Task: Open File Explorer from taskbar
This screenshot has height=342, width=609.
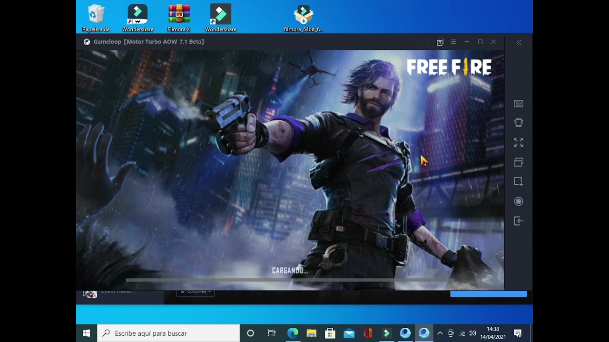Action: click(x=311, y=333)
